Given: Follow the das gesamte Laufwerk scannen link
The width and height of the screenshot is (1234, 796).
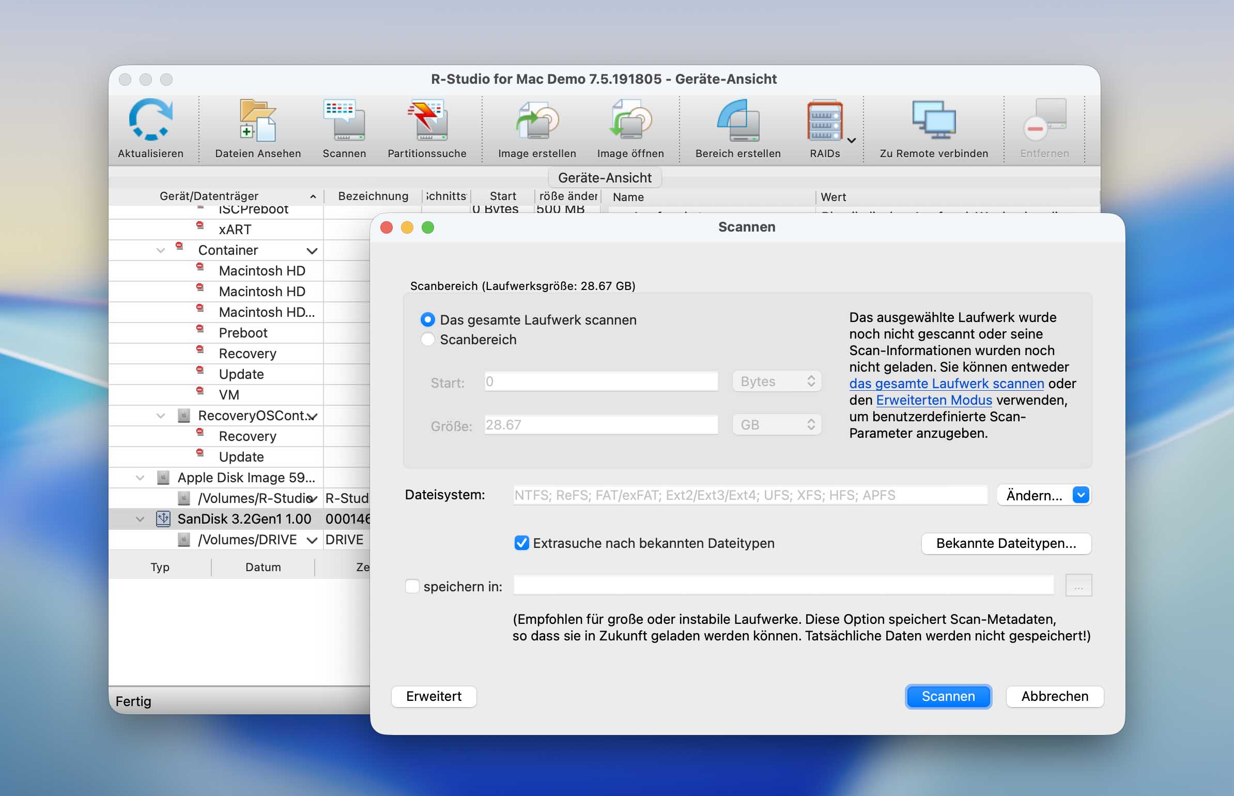Looking at the screenshot, I should 947,384.
